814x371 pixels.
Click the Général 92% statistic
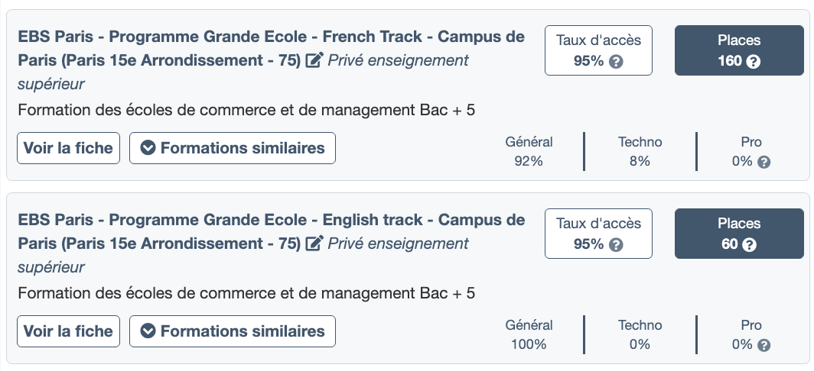[529, 151]
